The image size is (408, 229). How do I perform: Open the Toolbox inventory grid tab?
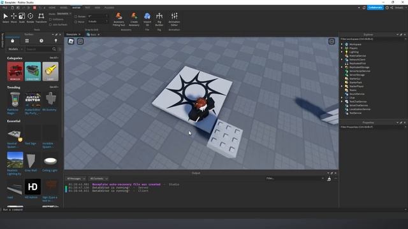27,41
